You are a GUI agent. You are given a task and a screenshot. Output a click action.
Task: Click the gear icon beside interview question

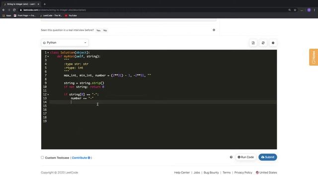[x=214, y=30]
